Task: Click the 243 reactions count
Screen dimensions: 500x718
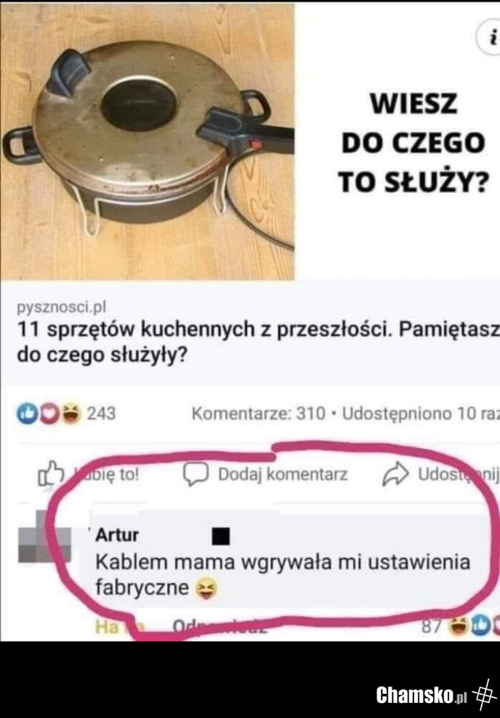Action: [x=102, y=414]
